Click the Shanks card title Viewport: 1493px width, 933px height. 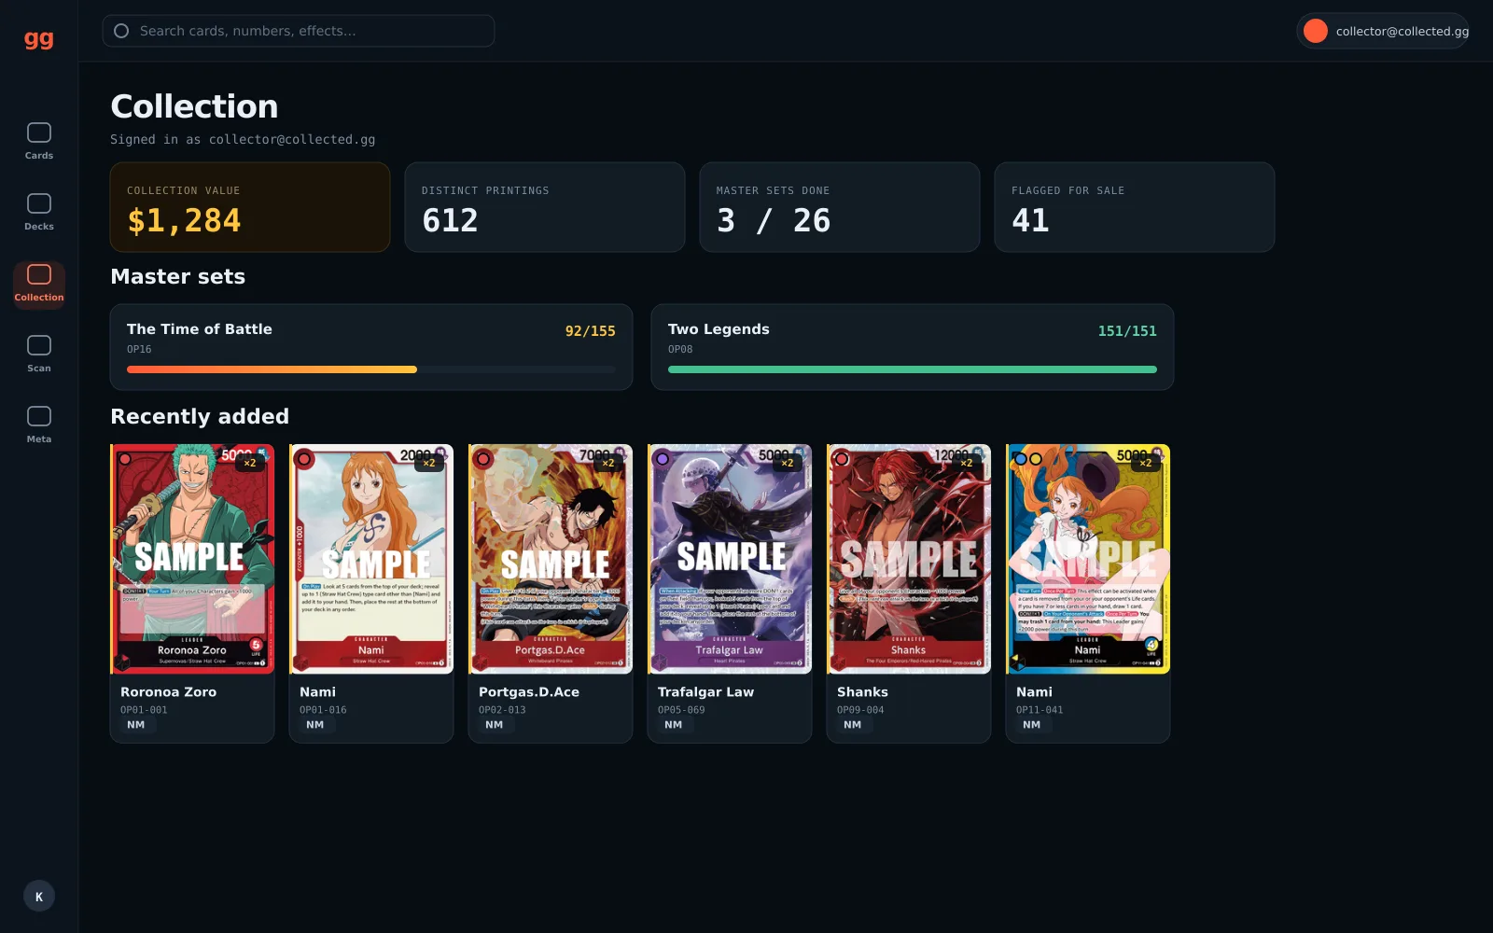(x=863, y=692)
